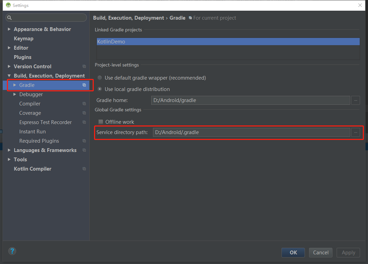Image resolution: width=368 pixels, height=264 pixels.
Task: Click project-level icon next to Languages & Frameworks
Action: tap(84, 150)
